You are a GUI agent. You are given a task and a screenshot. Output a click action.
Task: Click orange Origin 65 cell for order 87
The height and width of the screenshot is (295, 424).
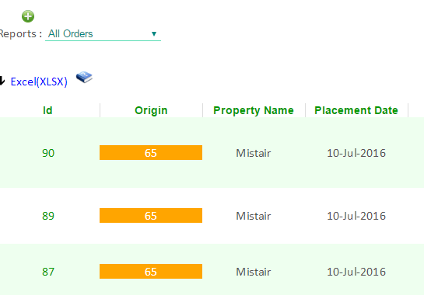tap(151, 272)
